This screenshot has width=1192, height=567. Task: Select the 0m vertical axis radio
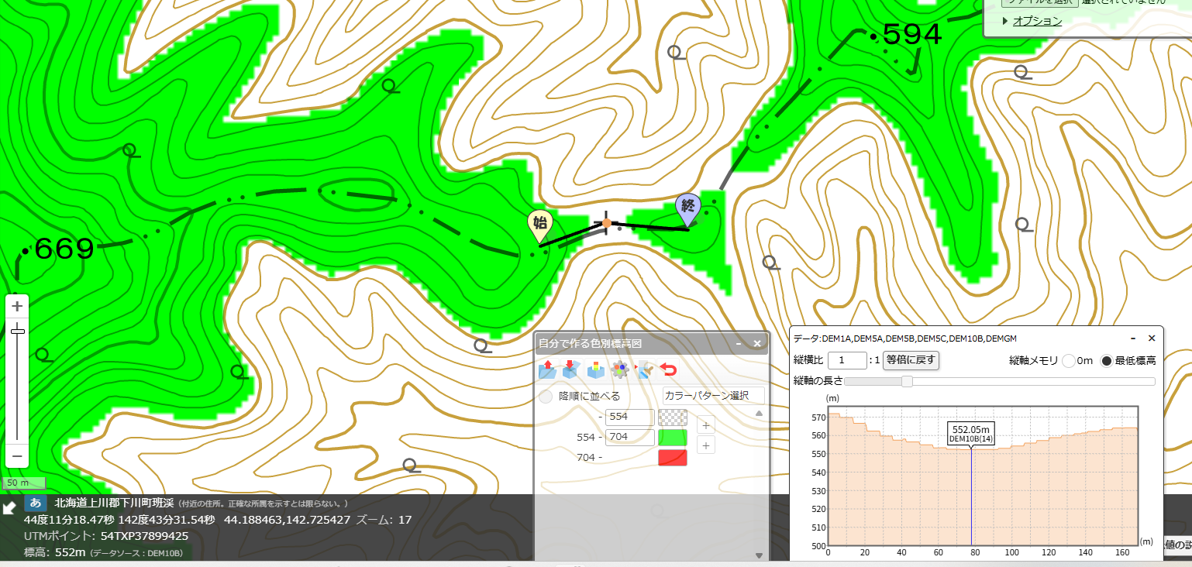[1069, 360]
